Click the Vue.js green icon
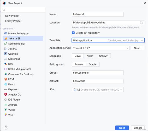148x131 pixels. 6,110
